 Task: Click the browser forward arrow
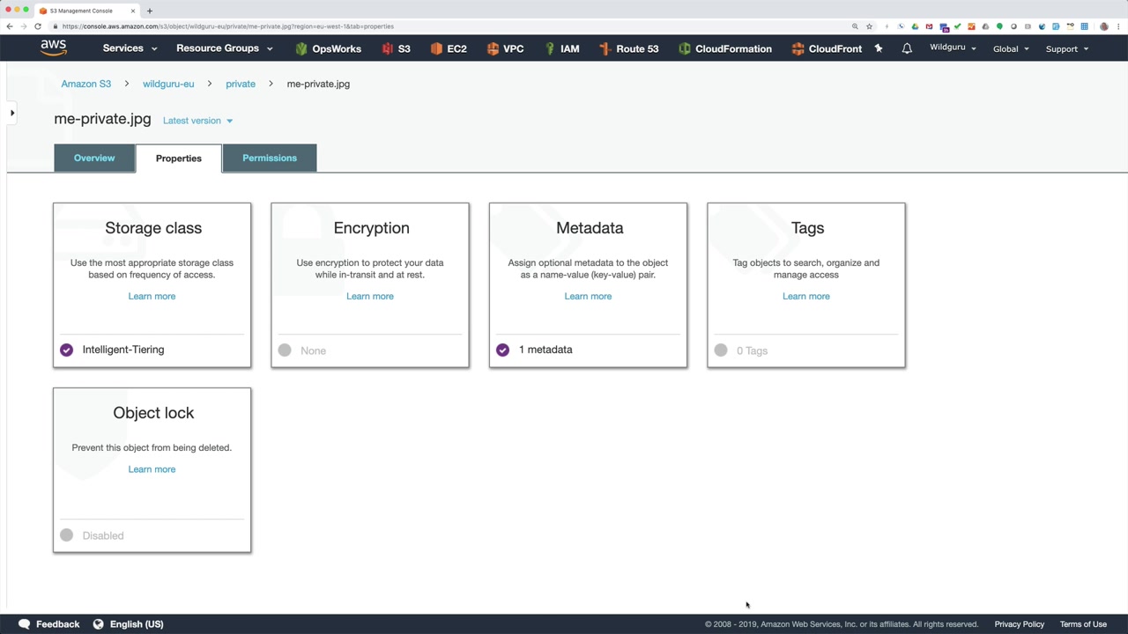24,26
